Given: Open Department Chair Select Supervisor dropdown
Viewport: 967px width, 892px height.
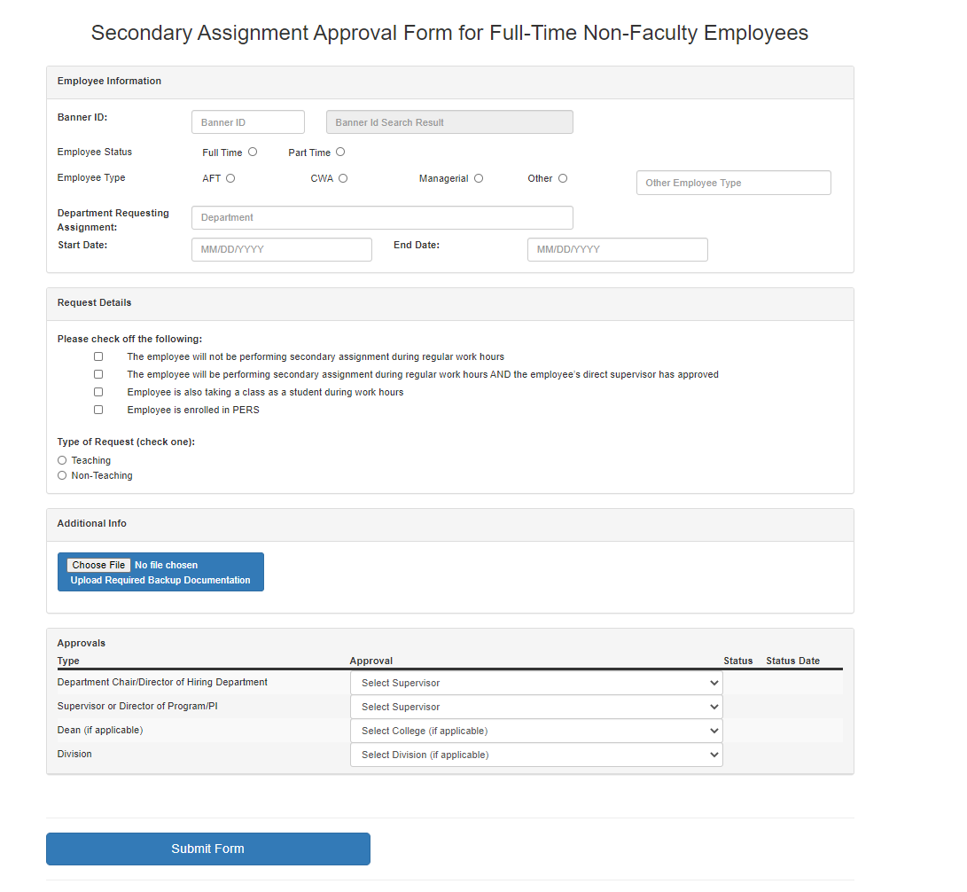Looking at the screenshot, I should tap(536, 683).
